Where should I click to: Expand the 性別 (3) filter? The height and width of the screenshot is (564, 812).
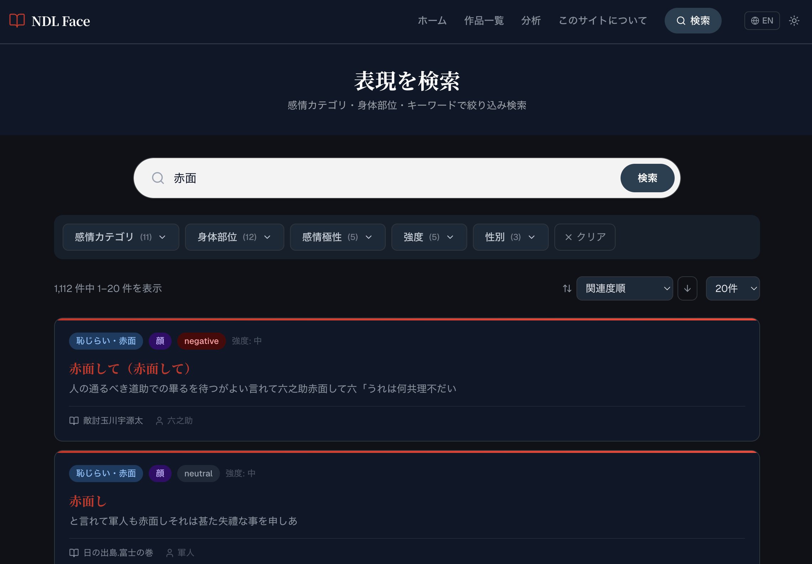[x=511, y=237]
